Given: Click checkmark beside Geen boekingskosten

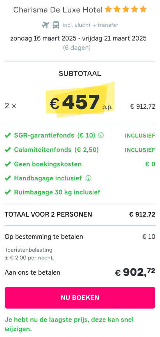Looking at the screenshot, I should pyautogui.click(x=8, y=164).
